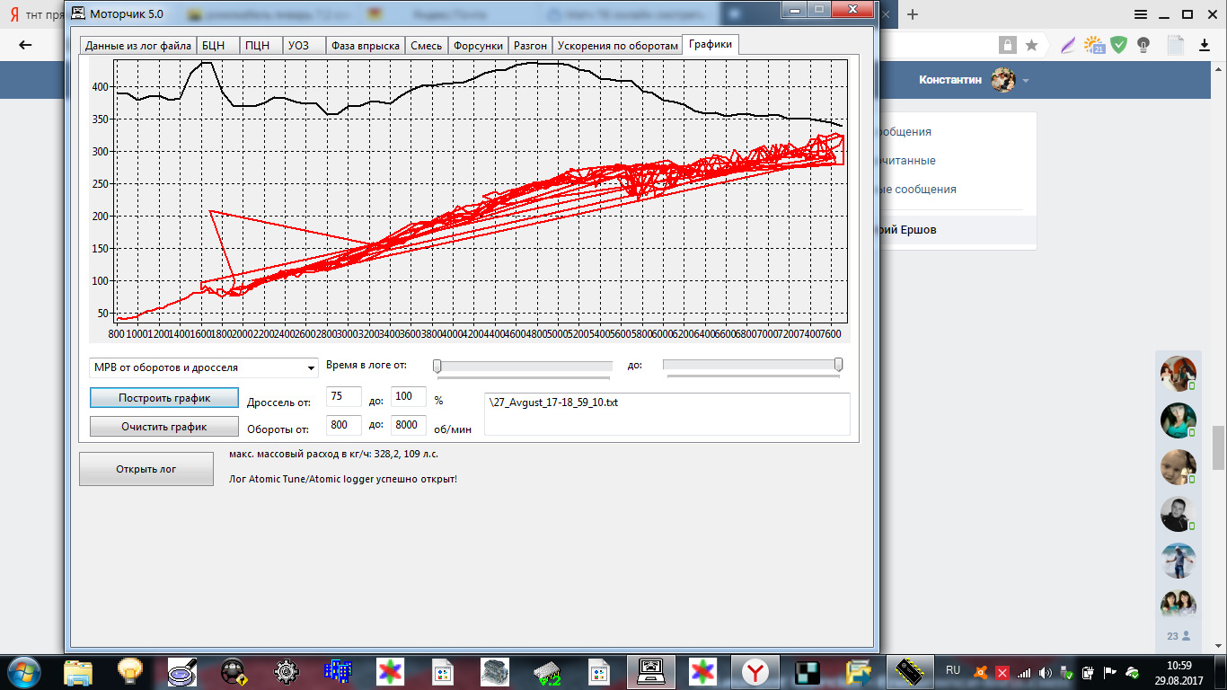
Task: Open the chip icon labeled 4.2
Action: [x=545, y=671]
